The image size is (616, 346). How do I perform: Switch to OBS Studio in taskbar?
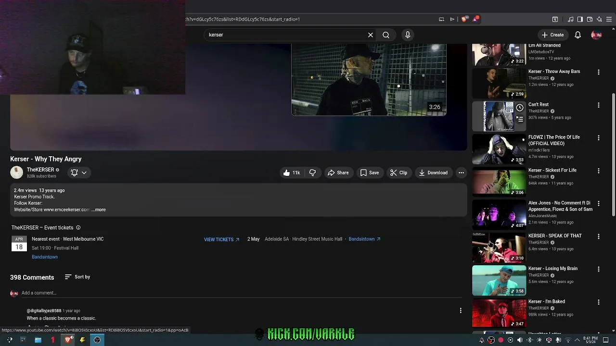[x=97, y=340]
